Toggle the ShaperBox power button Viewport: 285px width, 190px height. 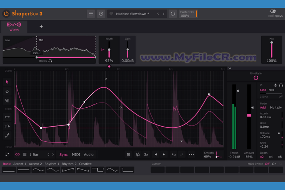(6, 14)
